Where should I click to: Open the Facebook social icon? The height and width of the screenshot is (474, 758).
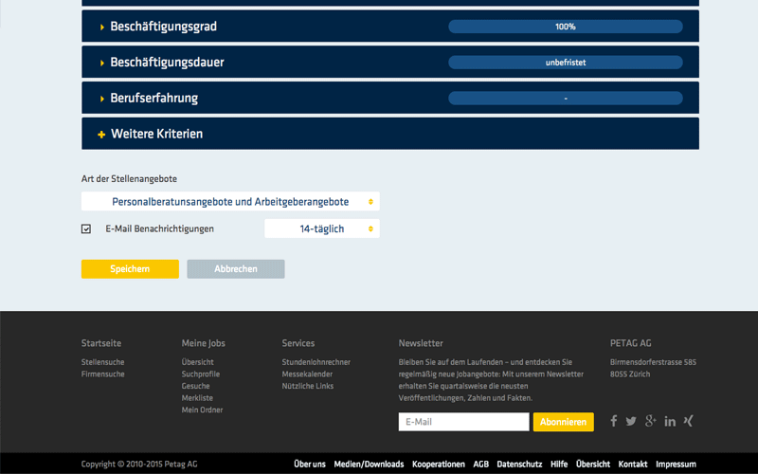[614, 421]
